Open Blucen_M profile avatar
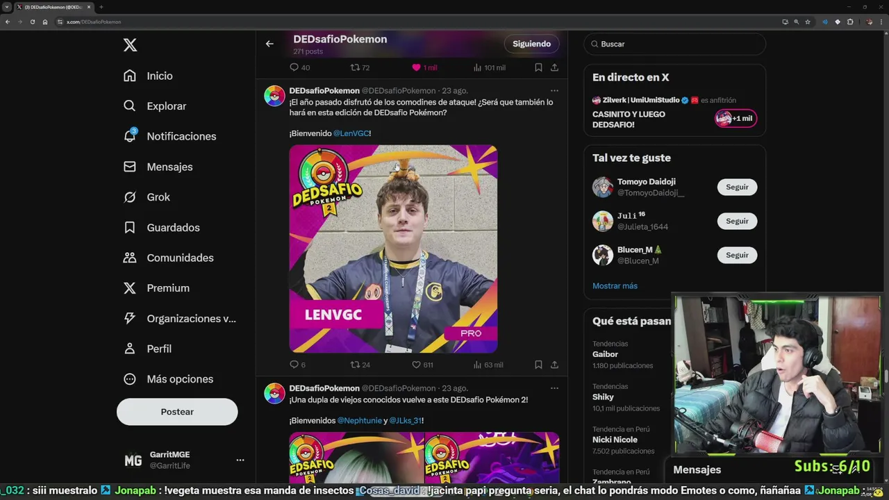Screen dimensions: 889x500 click(603, 255)
